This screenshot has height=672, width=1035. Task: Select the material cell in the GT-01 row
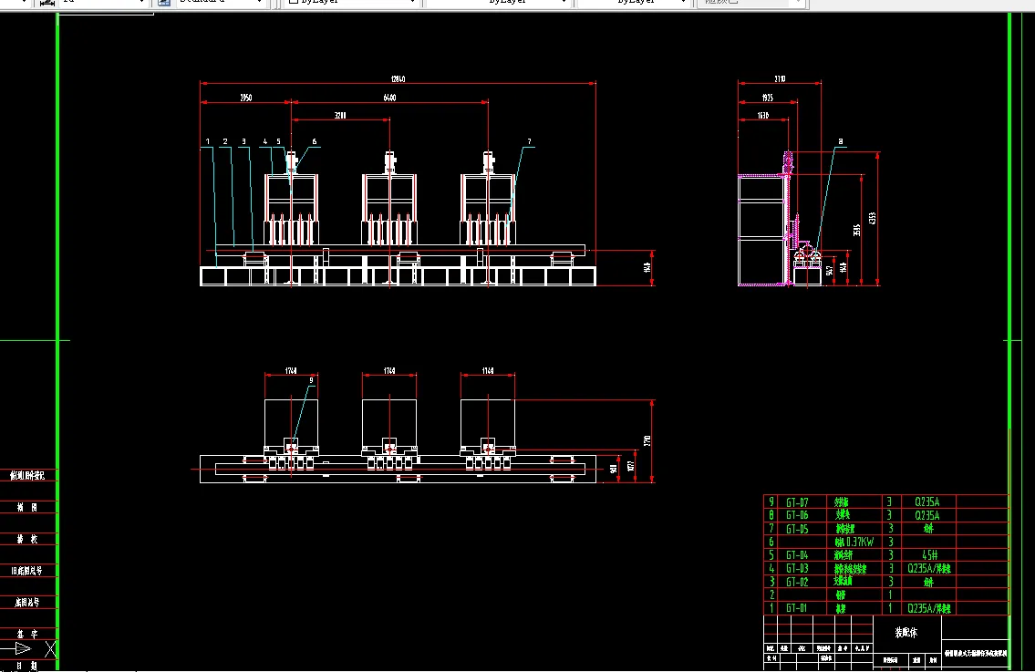[x=928, y=608]
